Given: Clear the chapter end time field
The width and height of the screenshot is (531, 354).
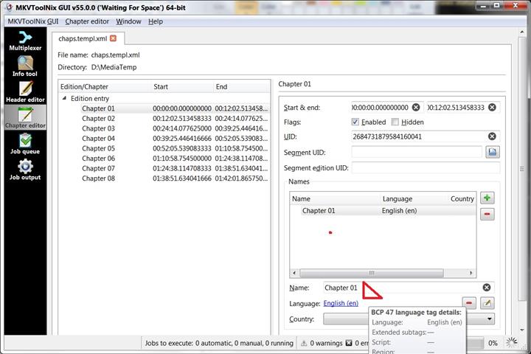Looking at the screenshot, I should (492, 108).
